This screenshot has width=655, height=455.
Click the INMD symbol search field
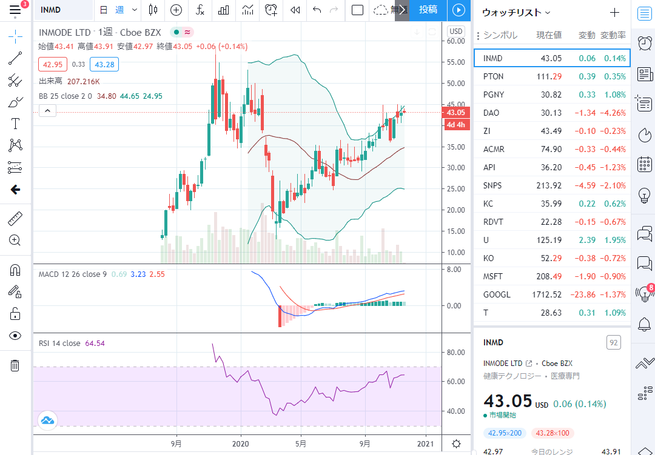[64, 10]
